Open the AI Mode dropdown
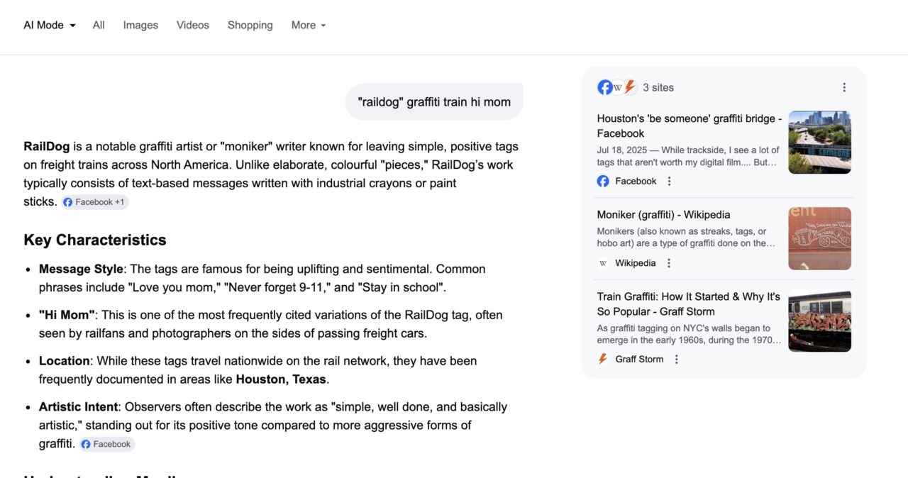908x478 pixels. click(48, 25)
